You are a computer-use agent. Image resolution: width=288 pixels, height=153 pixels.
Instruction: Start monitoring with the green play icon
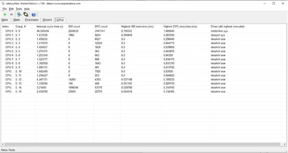click(x=5, y=14)
